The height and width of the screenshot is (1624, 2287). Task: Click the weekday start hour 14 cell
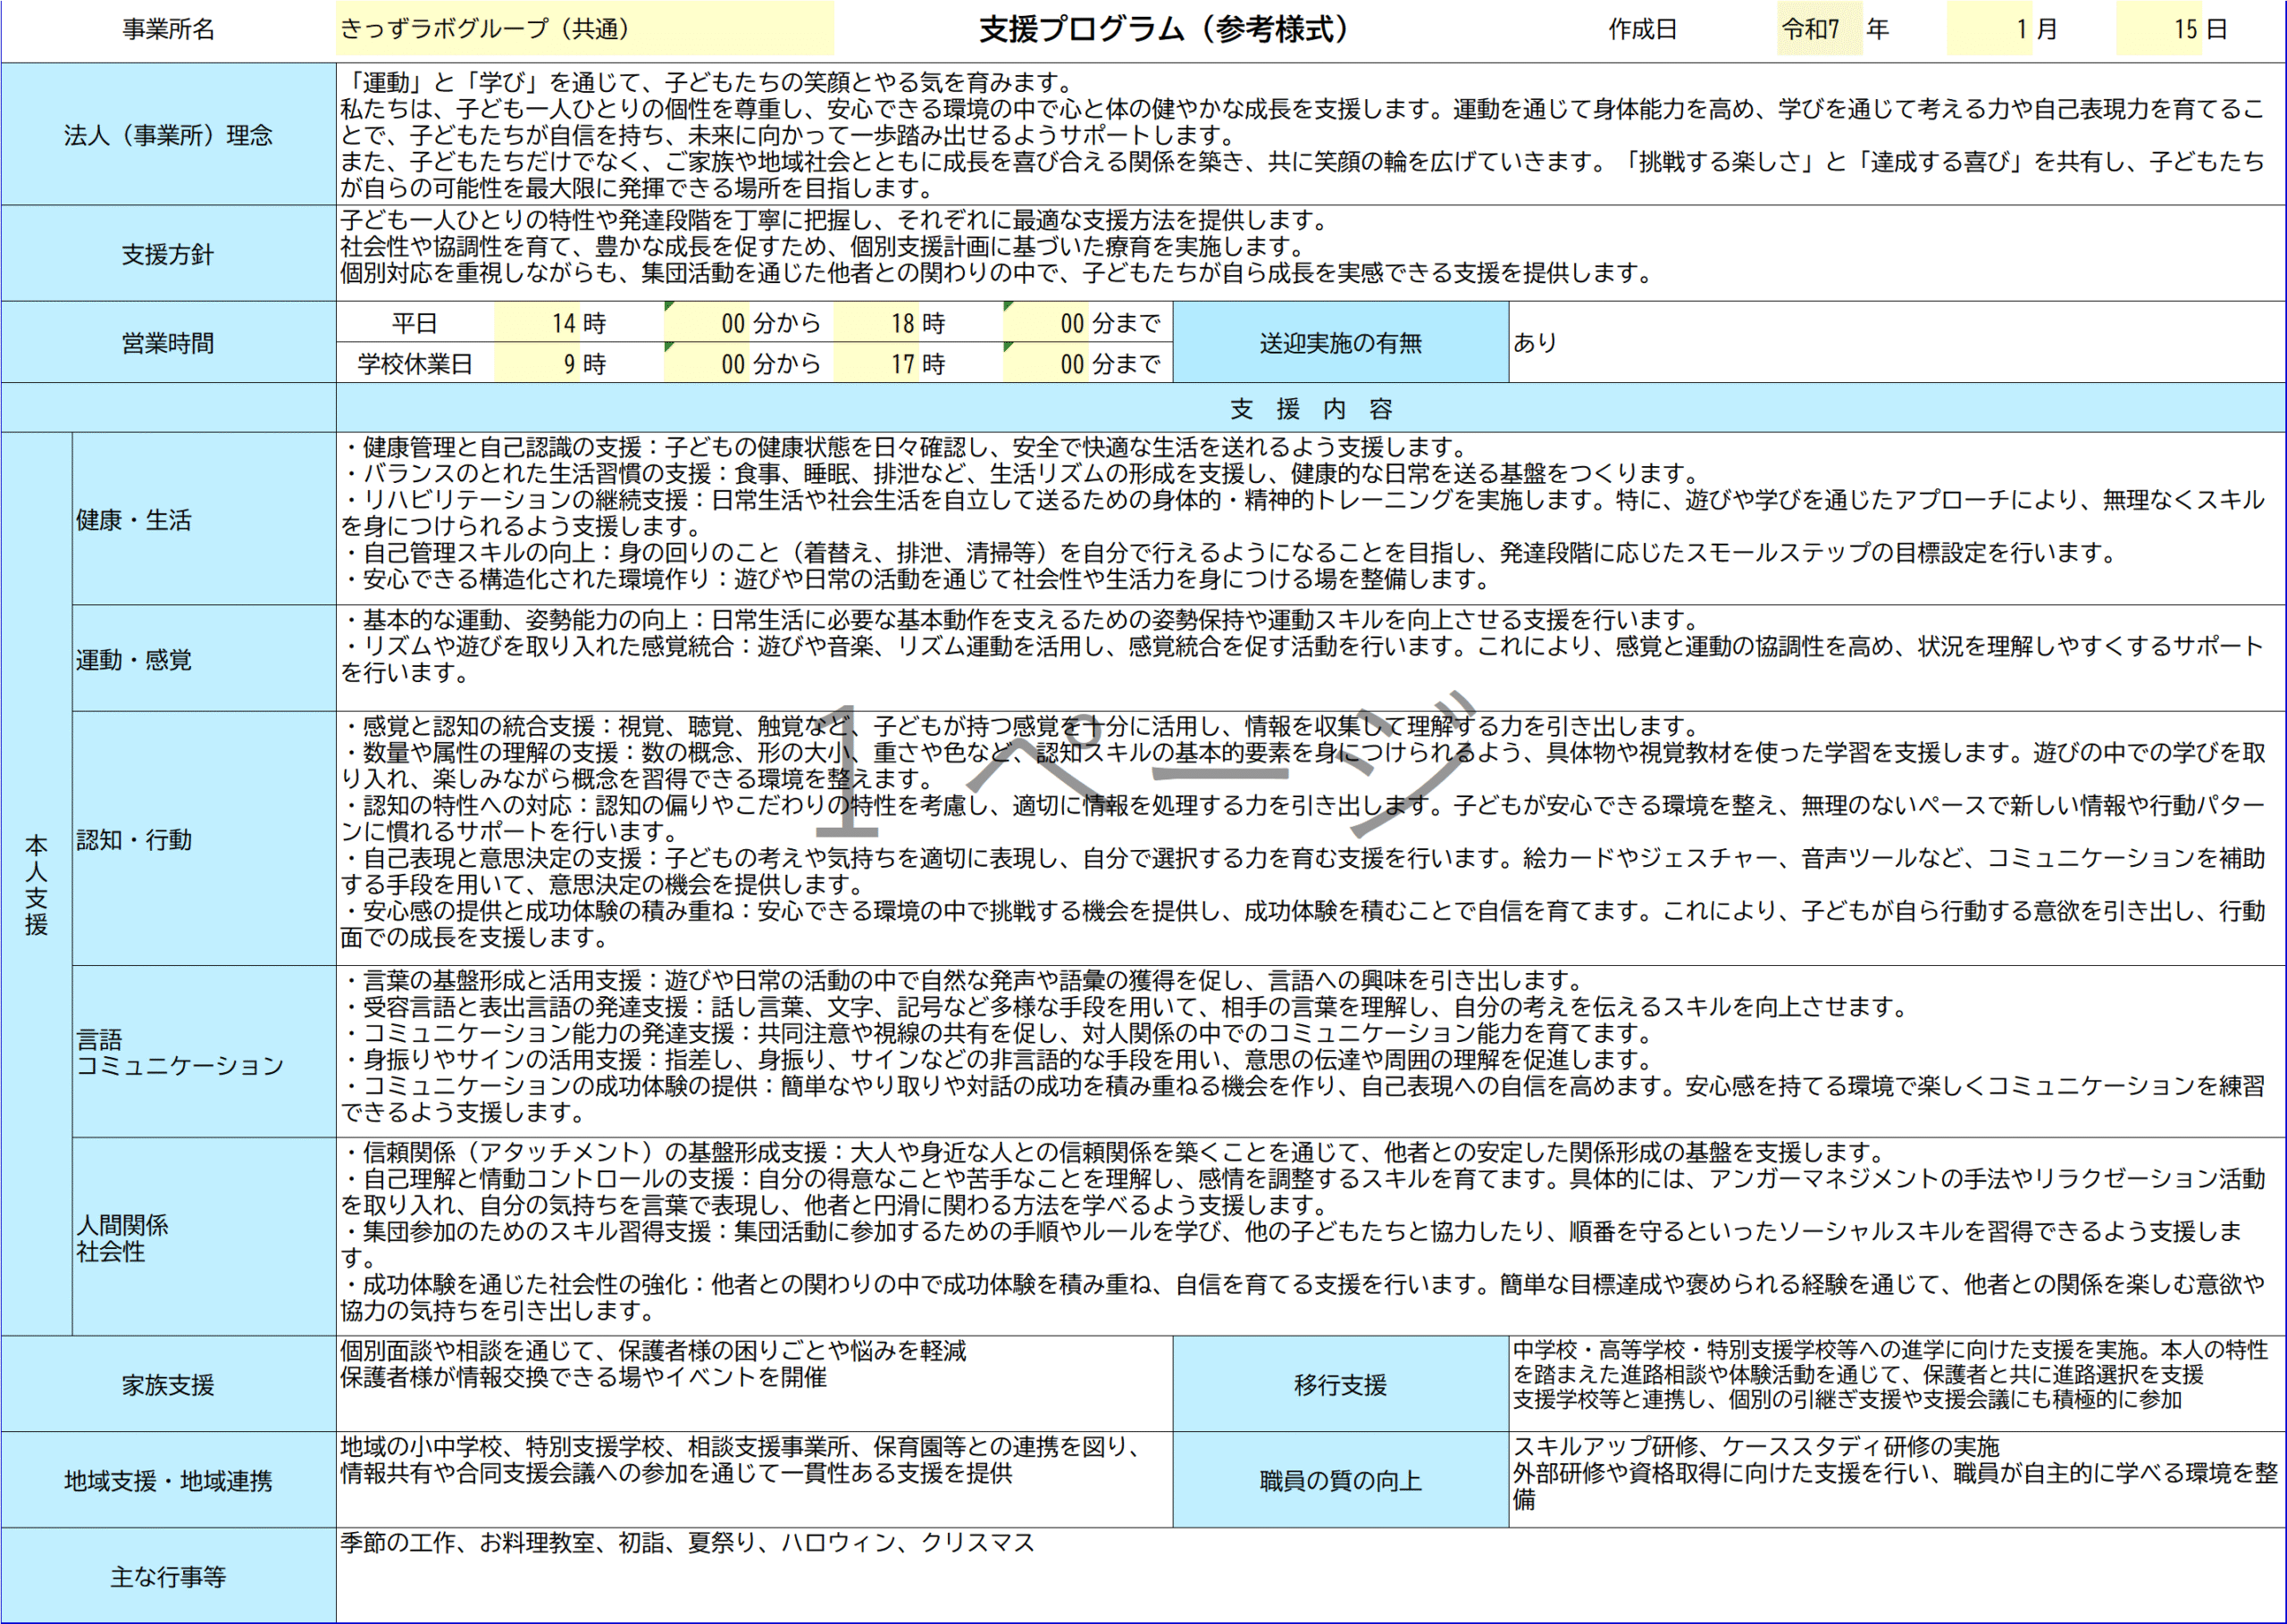tap(536, 323)
